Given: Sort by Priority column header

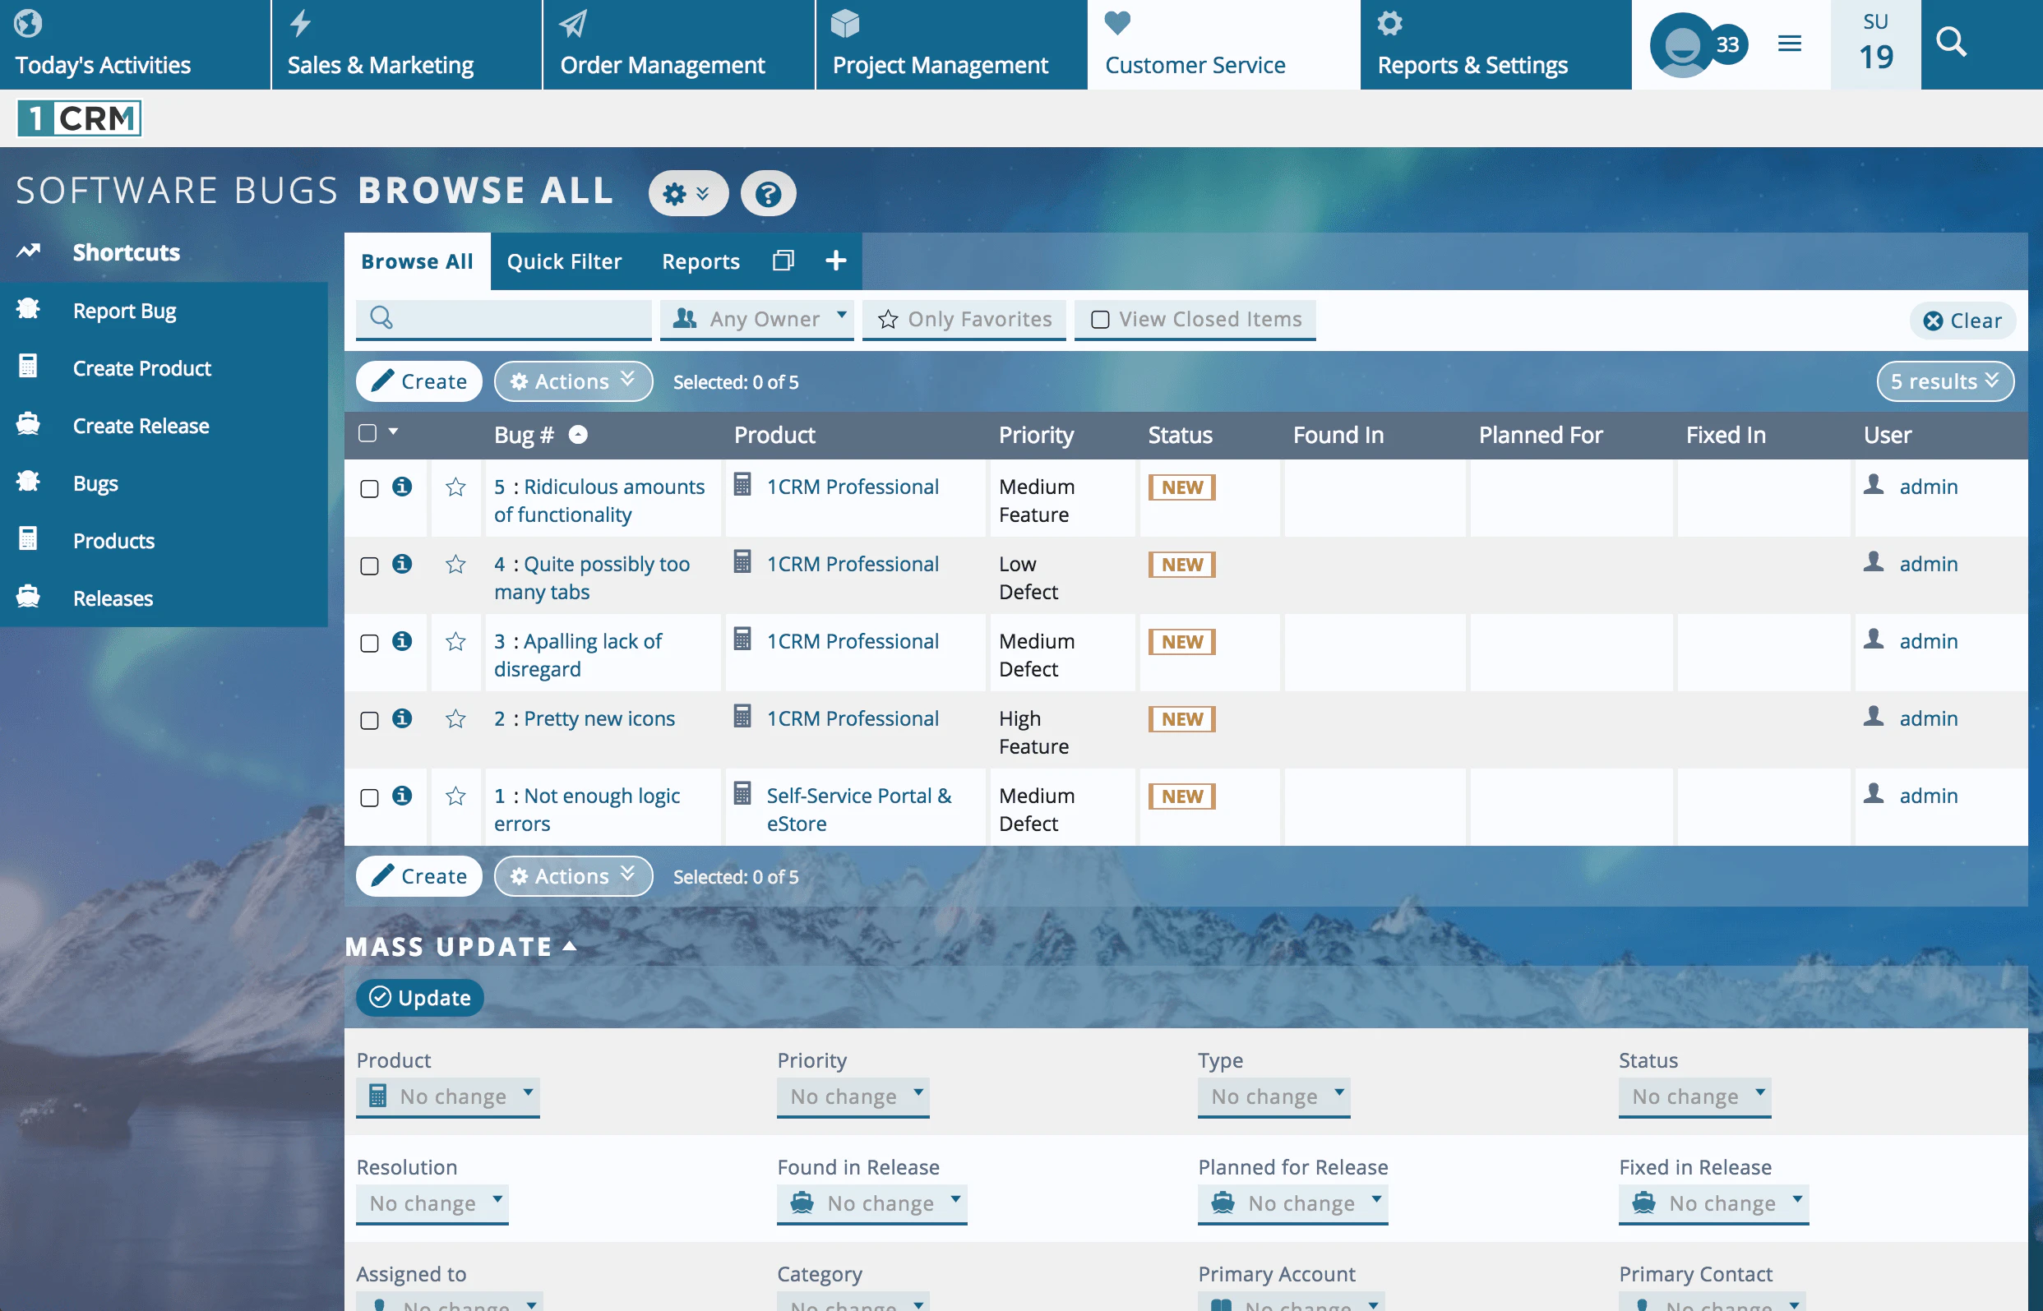Looking at the screenshot, I should point(1036,435).
